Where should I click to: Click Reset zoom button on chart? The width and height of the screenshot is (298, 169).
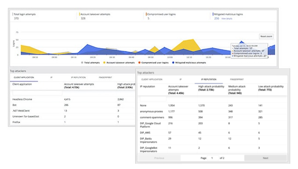point(266,36)
